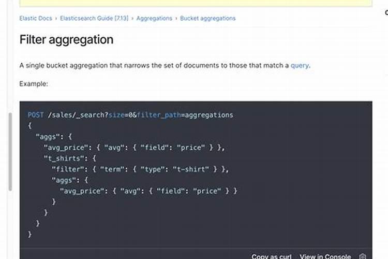Follow the query hyperlink
This screenshot has height=259, width=388.
click(300, 66)
